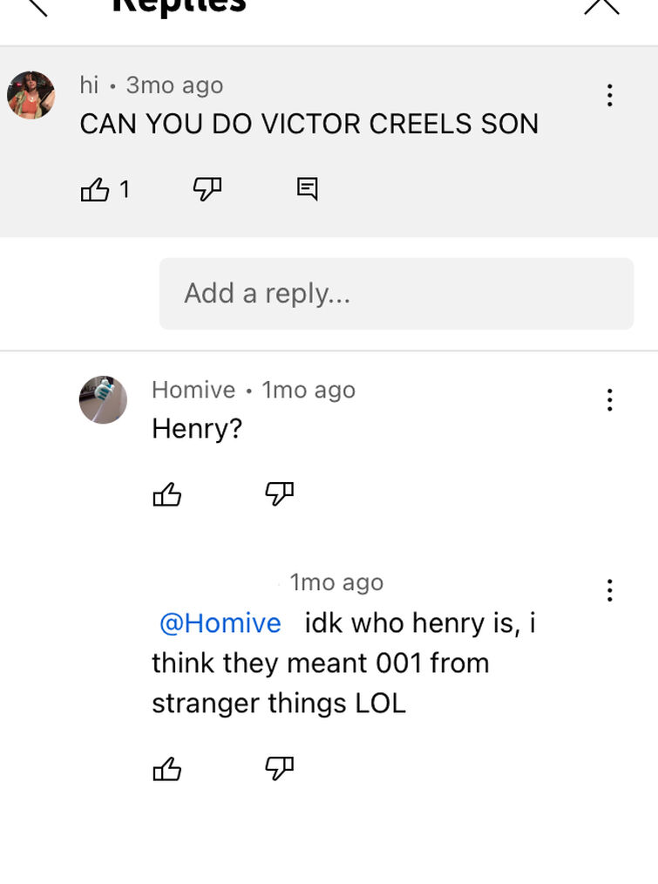View hi's profile picture
Viewport: 658px width, 884px height.
31,95
